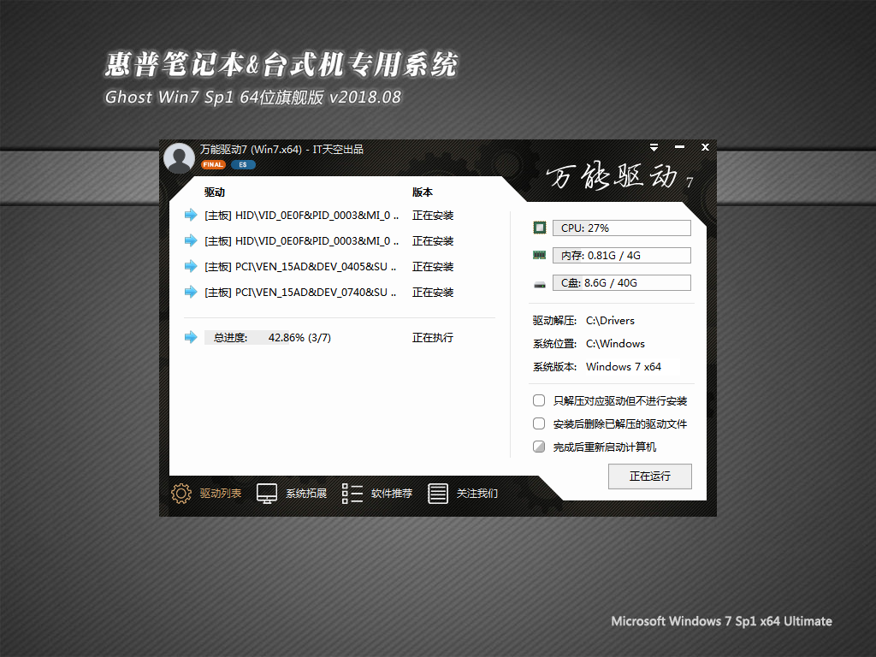The width and height of the screenshot is (876, 657).
Task: Select the PCI\VEN_15AD&DEV_0740&SU driver entry
Action: (300, 293)
